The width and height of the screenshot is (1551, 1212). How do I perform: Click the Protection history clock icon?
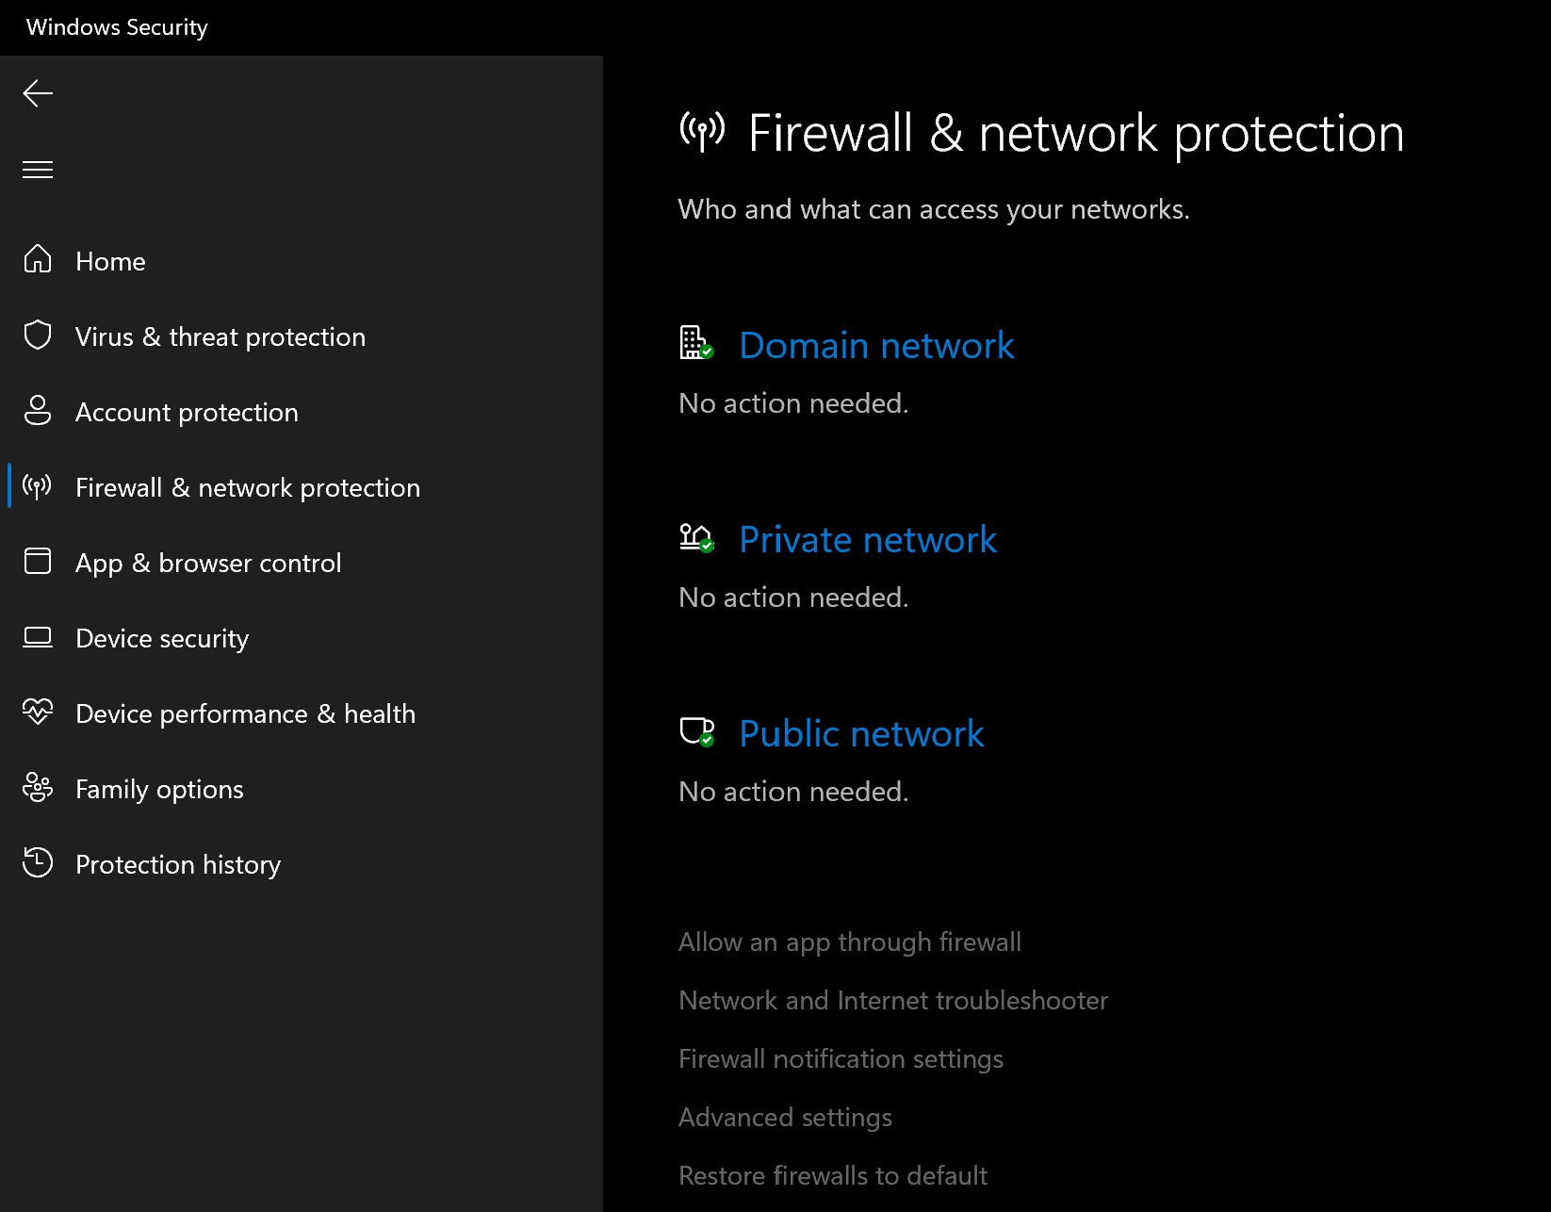coord(38,862)
